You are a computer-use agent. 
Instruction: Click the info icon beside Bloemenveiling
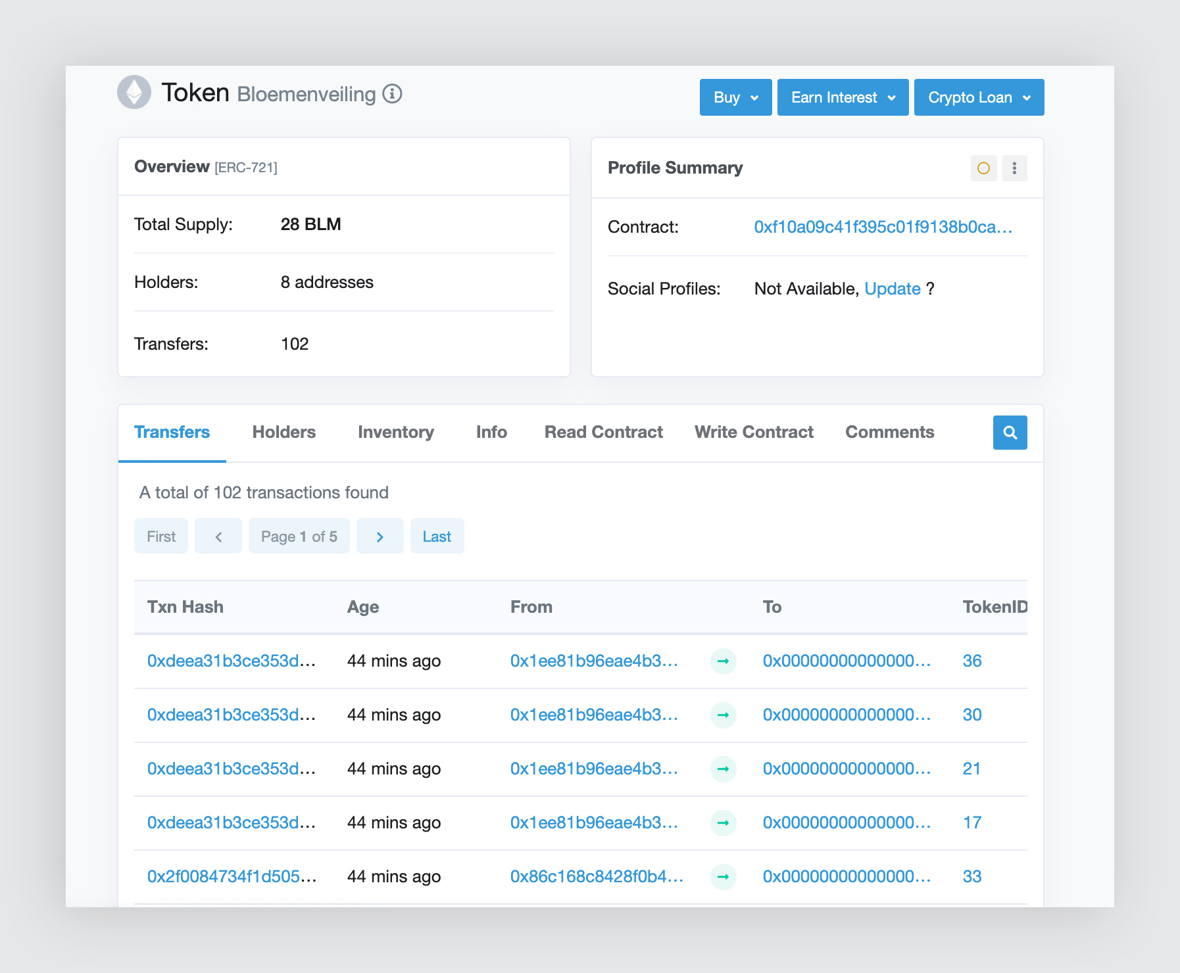coord(392,94)
